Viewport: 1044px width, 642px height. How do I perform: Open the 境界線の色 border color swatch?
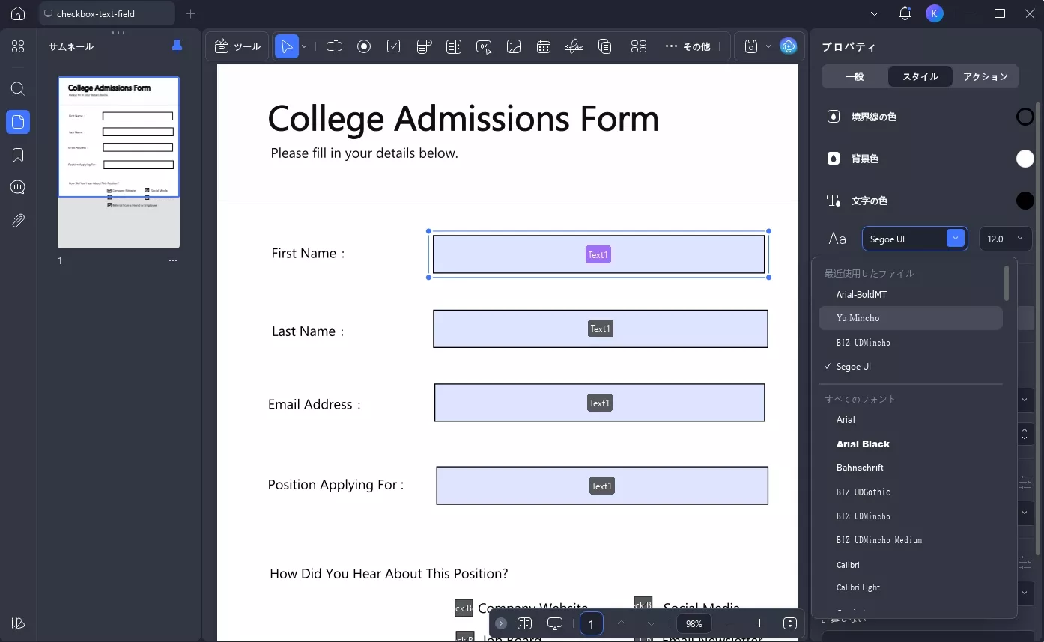point(1025,117)
